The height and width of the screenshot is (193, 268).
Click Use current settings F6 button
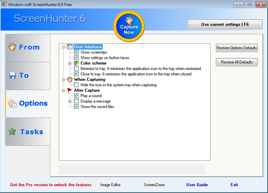225,24
